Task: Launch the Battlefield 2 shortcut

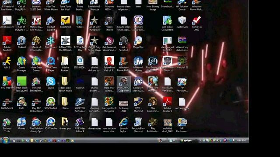Action: [x=7, y=103]
